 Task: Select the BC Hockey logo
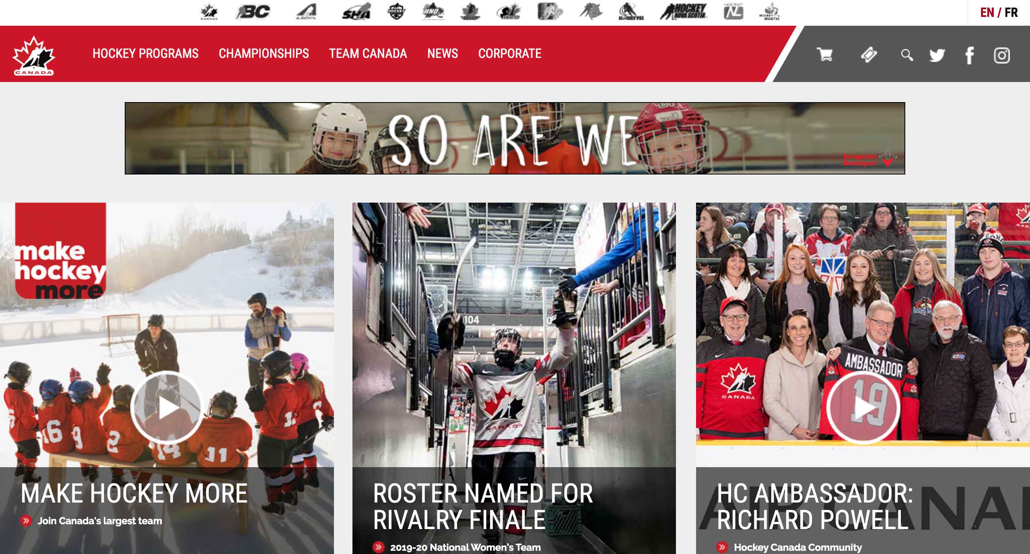click(253, 12)
